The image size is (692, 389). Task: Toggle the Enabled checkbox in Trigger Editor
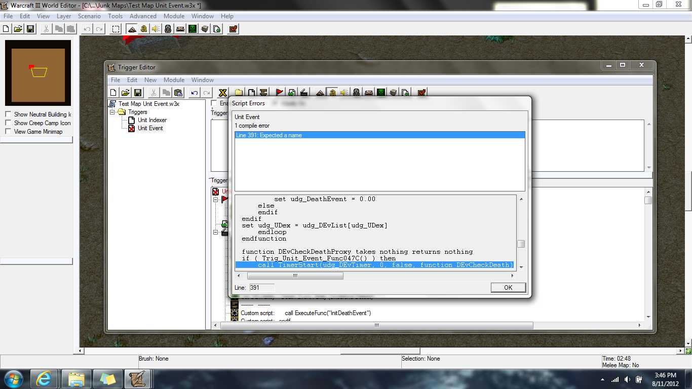point(214,103)
